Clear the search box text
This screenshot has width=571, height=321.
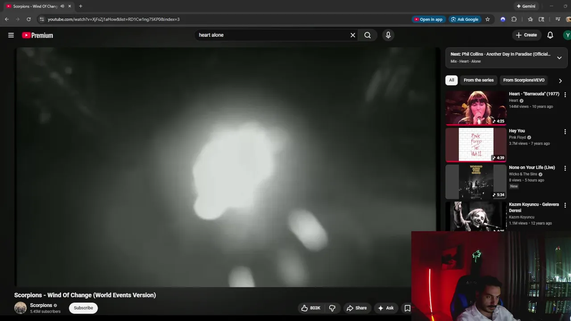(353, 35)
